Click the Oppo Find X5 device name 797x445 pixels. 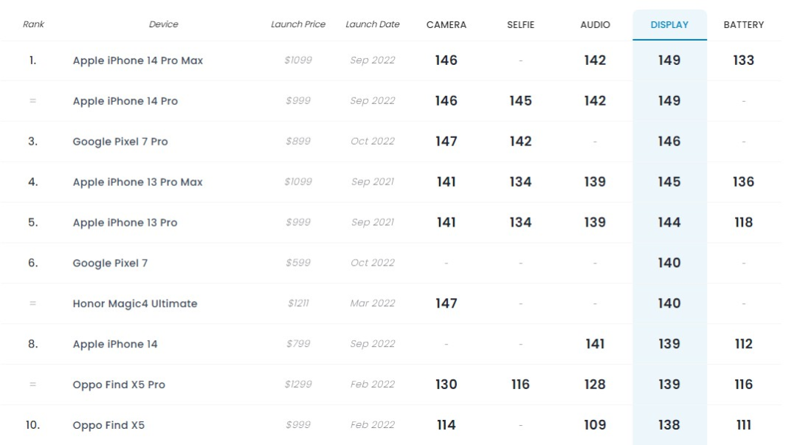pos(108,425)
